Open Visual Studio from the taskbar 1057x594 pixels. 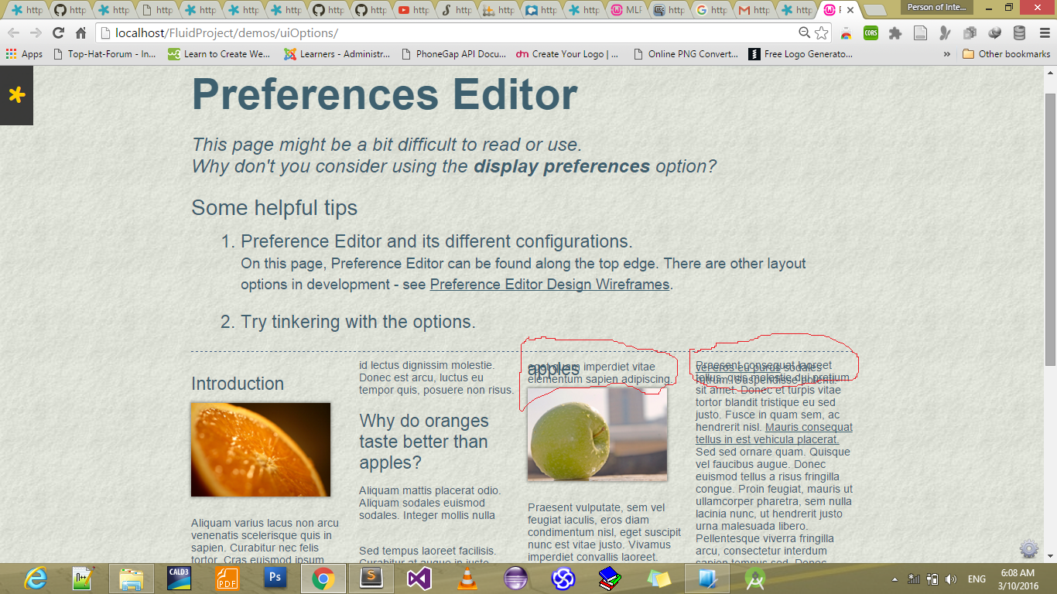(x=419, y=578)
